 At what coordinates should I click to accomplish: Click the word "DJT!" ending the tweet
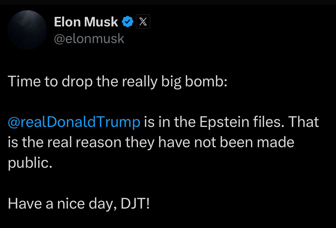click(135, 204)
